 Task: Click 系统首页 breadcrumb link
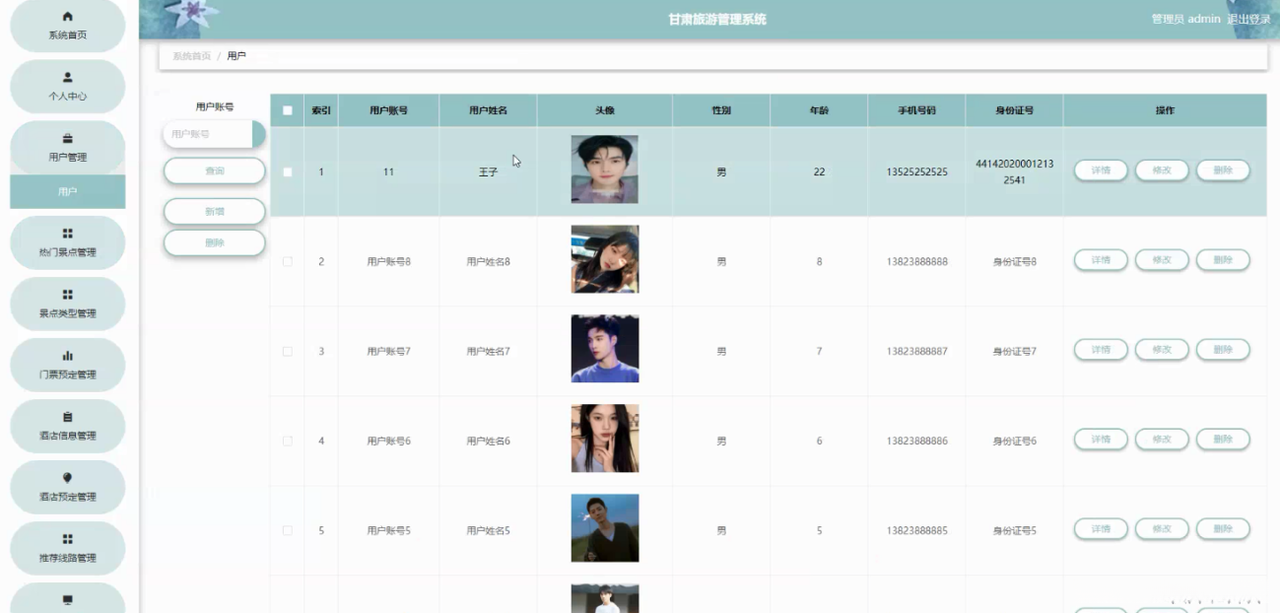pyautogui.click(x=191, y=56)
